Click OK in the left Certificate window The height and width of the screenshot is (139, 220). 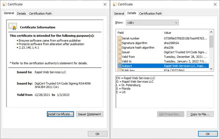[98, 134]
